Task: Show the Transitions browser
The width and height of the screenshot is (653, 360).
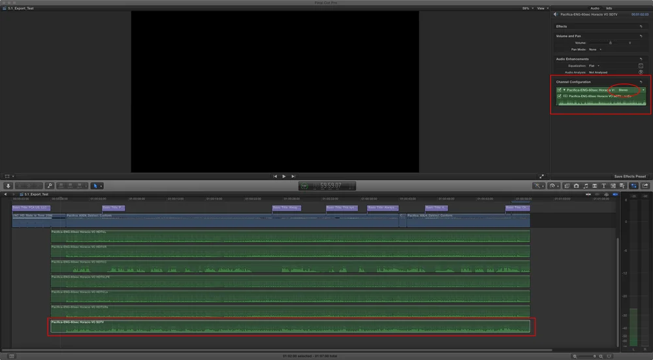Action: point(595,186)
